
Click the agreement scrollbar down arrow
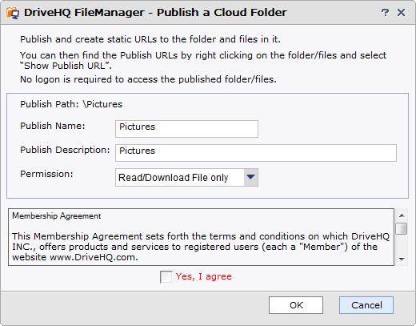pos(402,259)
